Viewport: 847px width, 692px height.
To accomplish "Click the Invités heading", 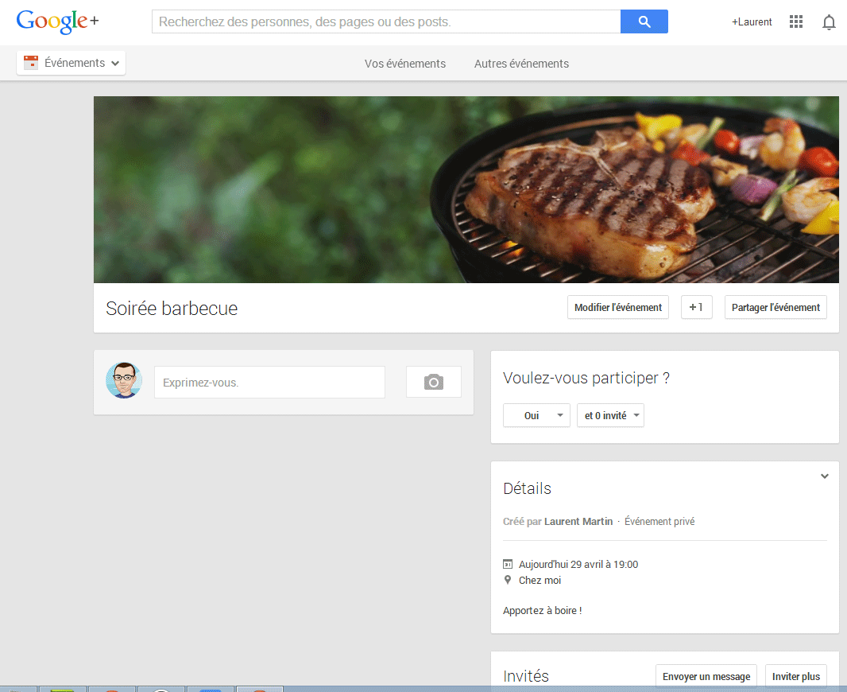I will (x=525, y=676).
